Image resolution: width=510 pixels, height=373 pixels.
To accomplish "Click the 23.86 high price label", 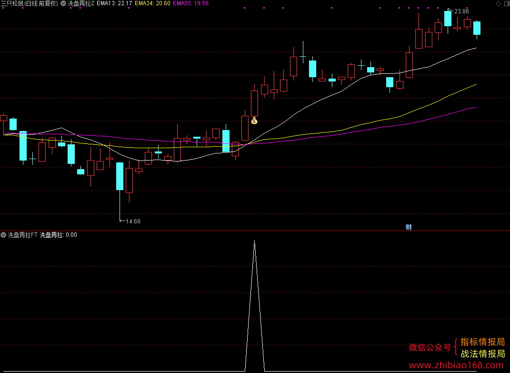I will [461, 11].
